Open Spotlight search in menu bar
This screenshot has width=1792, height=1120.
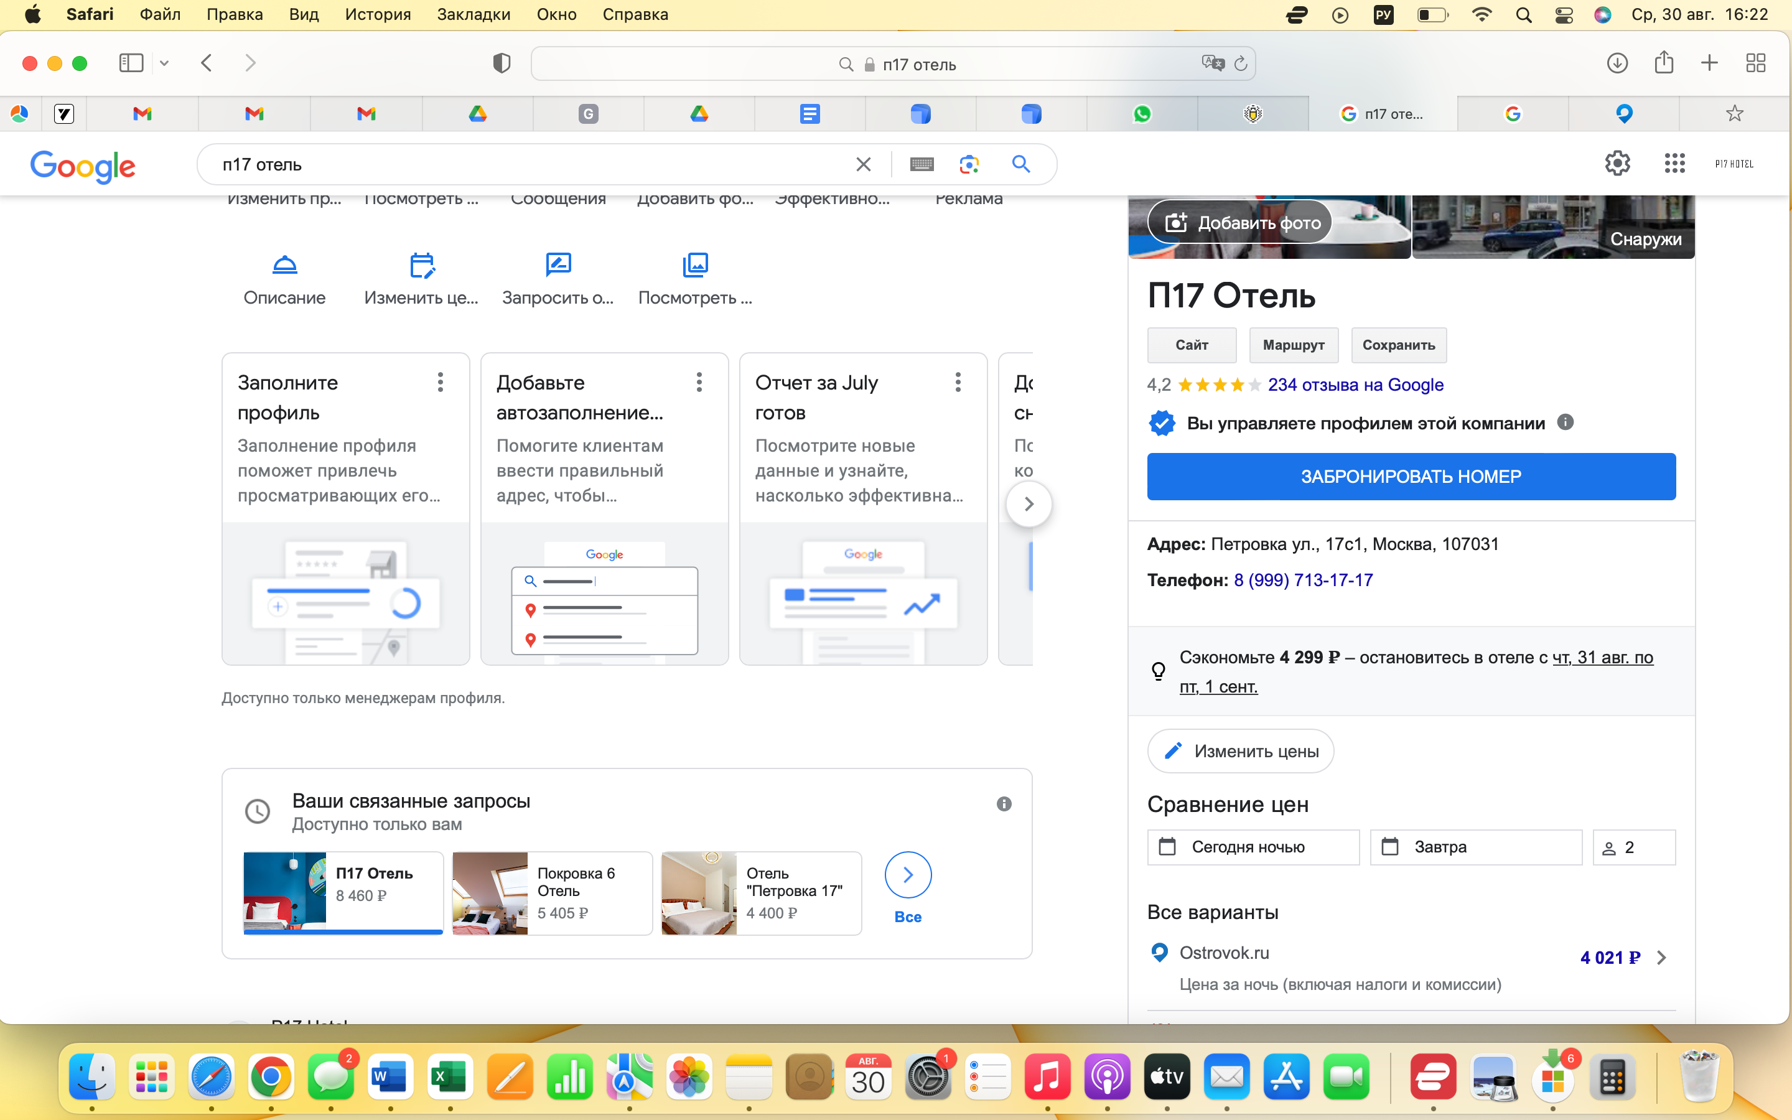[x=1523, y=15]
